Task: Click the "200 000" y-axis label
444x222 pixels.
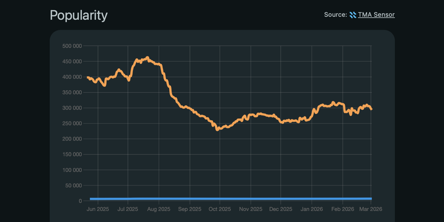Action: click(72, 139)
